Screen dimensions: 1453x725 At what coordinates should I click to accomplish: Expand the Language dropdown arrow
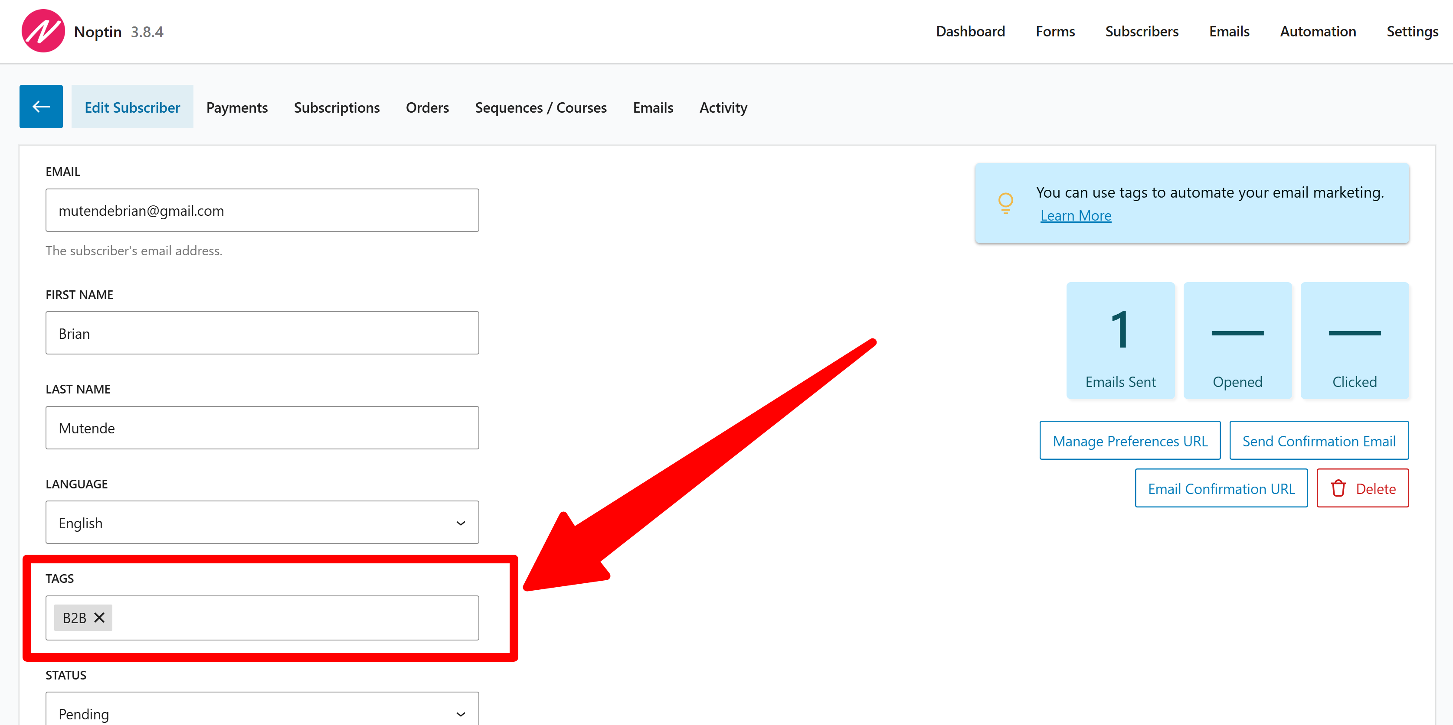tap(460, 523)
